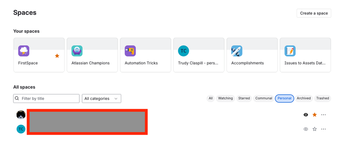The width and height of the screenshot is (345, 145).
Task: Select the Archived filter tab
Action: tap(304, 98)
